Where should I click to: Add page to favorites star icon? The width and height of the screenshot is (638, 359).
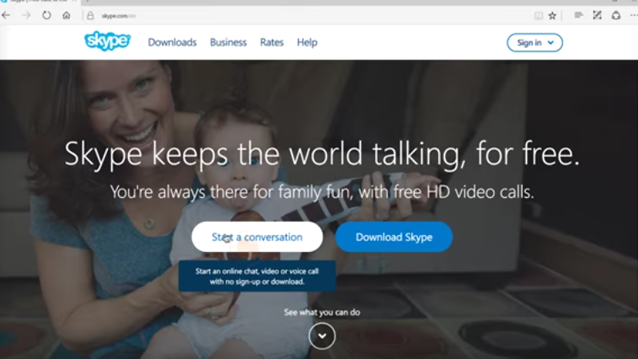[552, 15]
